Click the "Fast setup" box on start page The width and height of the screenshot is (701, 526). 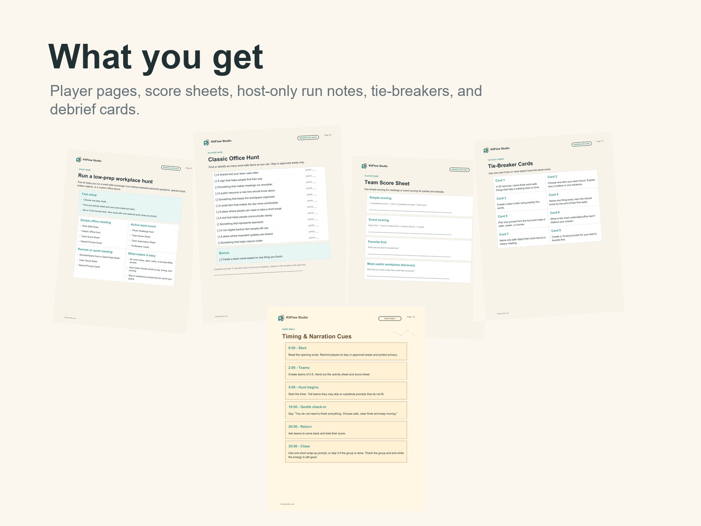(x=131, y=206)
